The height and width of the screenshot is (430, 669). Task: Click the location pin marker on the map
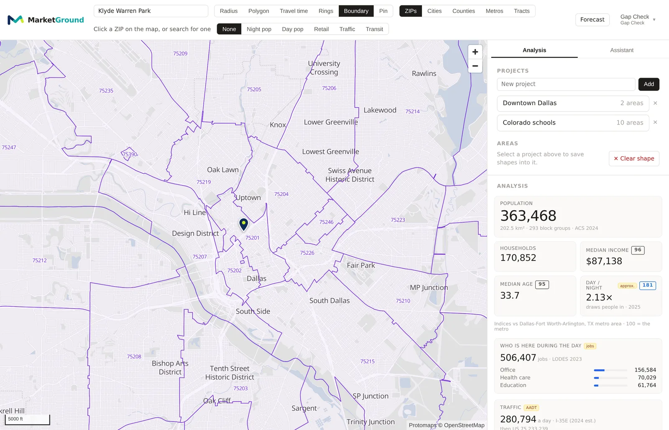pyautogui.click(x=243, y=224)
